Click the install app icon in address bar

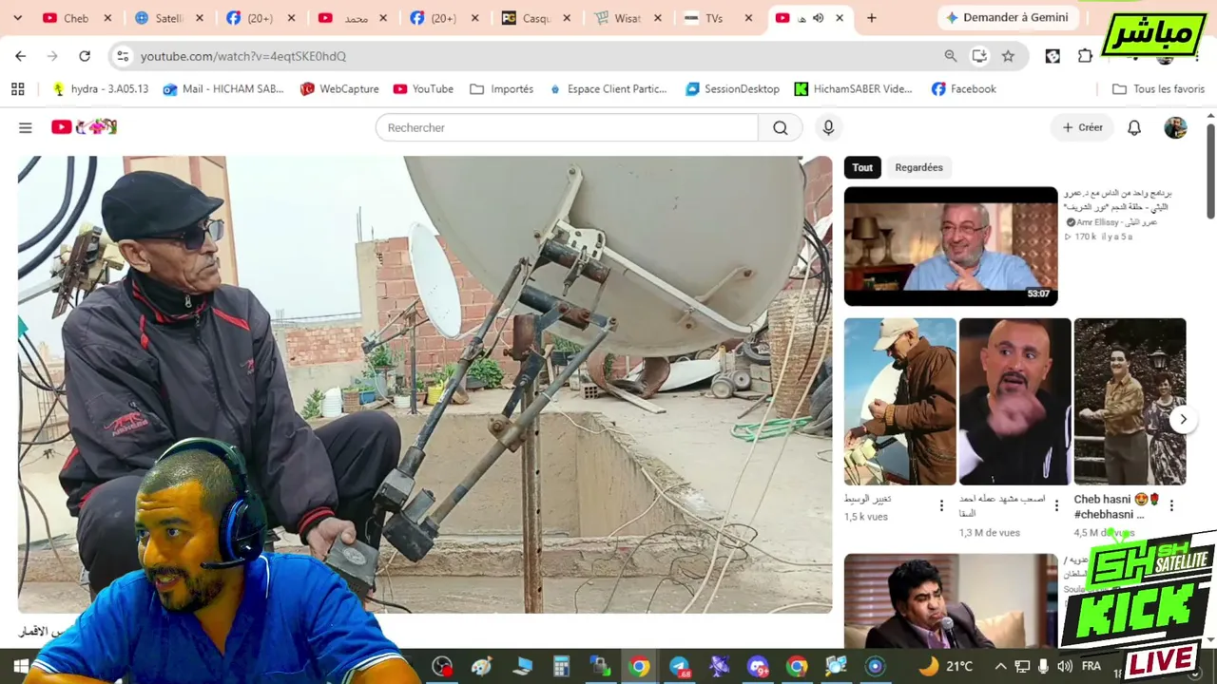click(979, 56)
